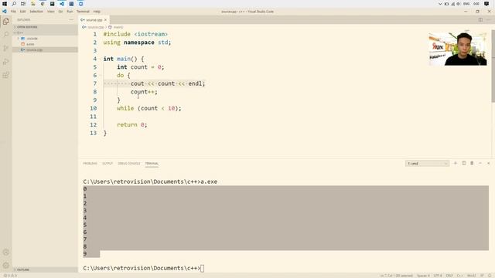Open the Run menu
This screenshot has height=278, width=495.
click(x=70, y=12)
